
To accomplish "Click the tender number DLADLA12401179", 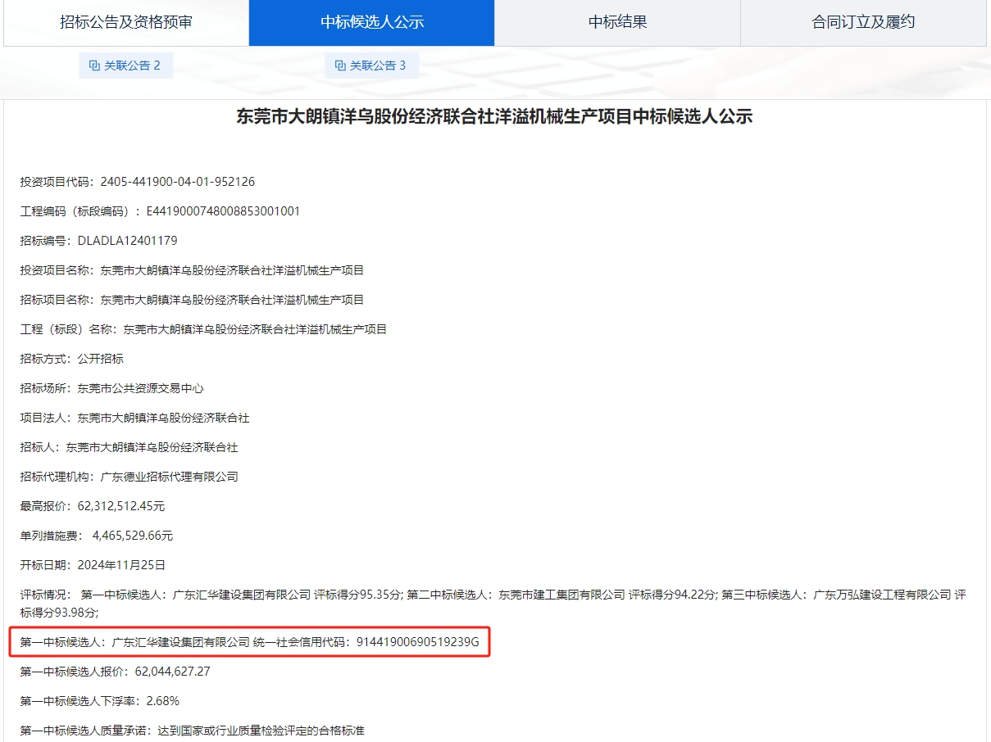I will (127, 241).
